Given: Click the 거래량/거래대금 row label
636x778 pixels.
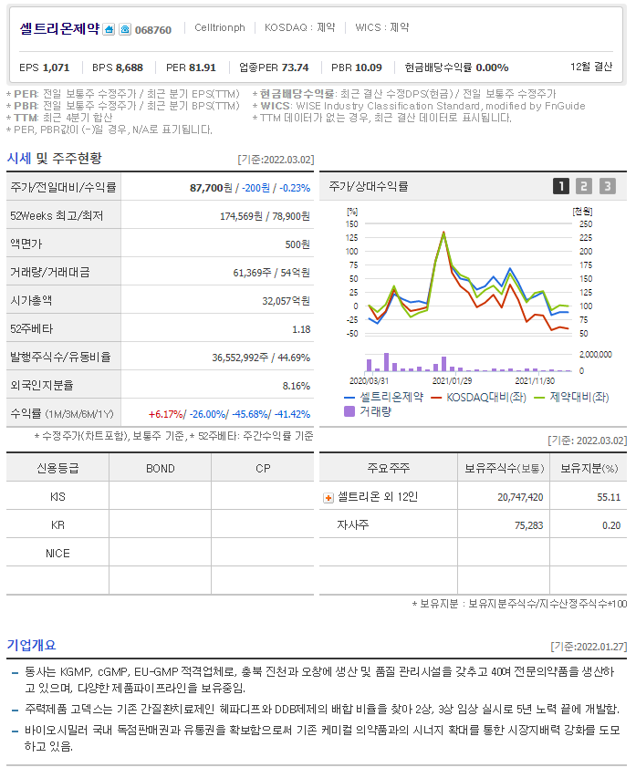Looking at the screenshot, I should tap(49, 273).
